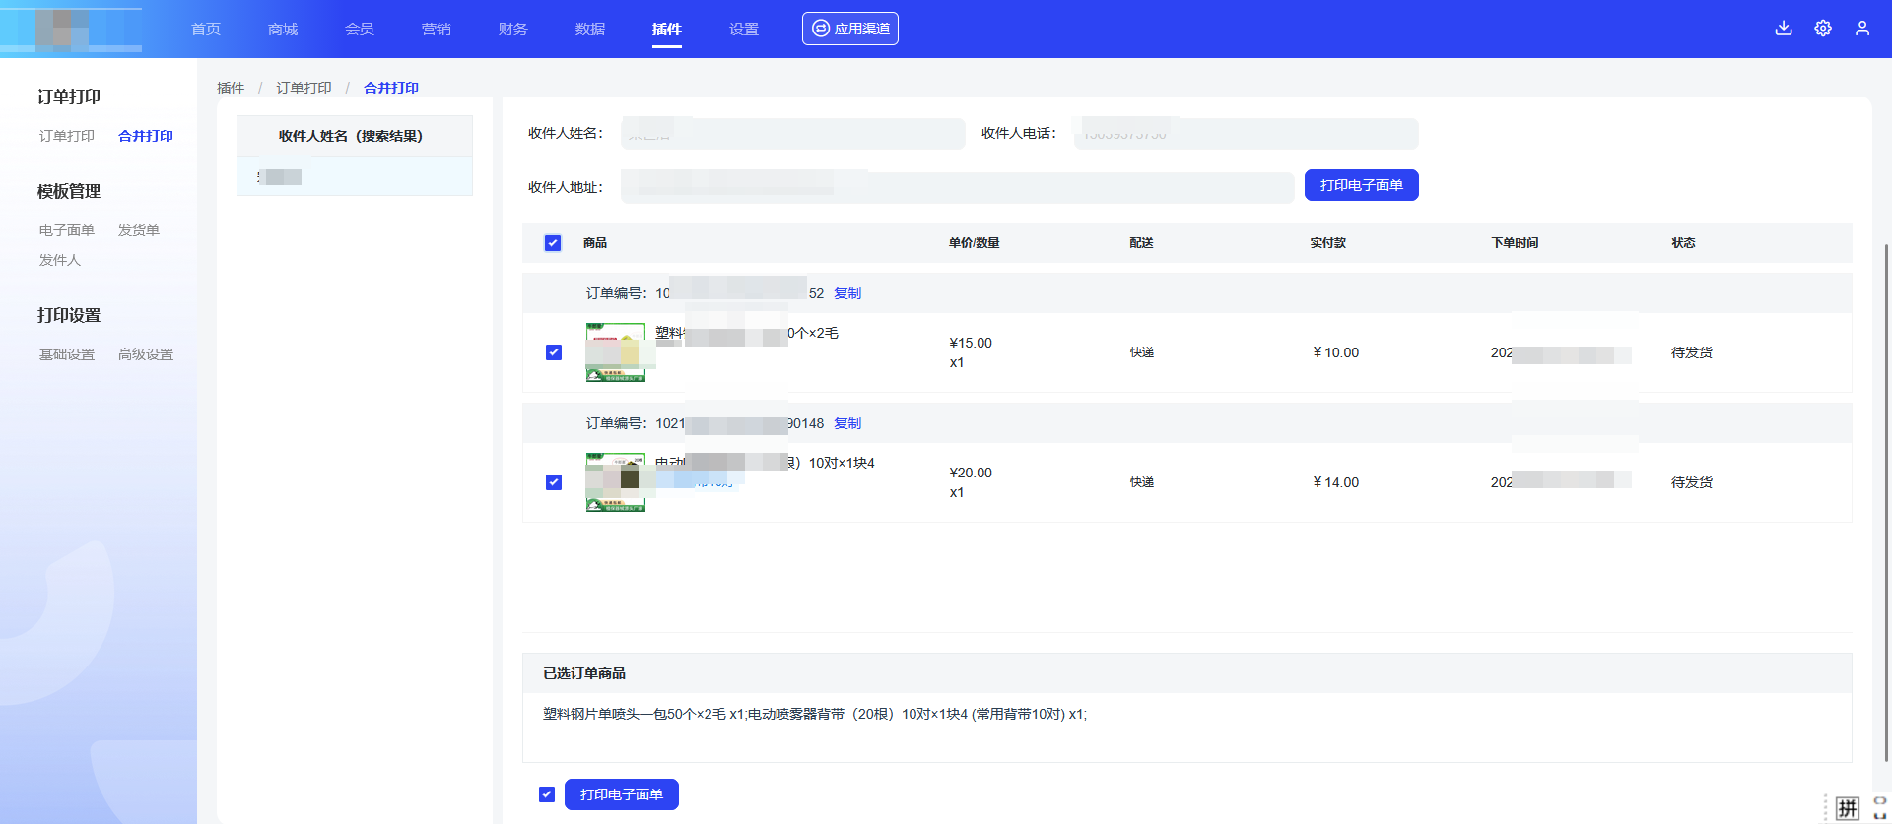Uncheck the second order's ¥20.00 item checkbox
Viewport: 1892px width, 824px height.
pyautogui.click(x=554, y=482)
